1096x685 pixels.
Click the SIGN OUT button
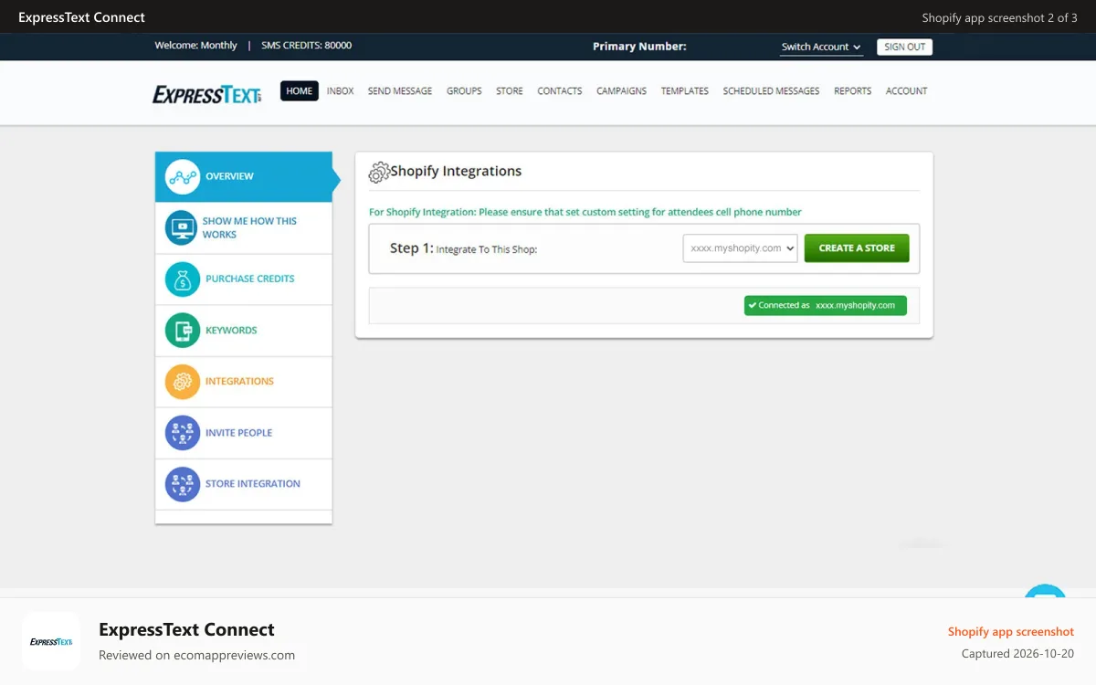[x=905, y=47]
